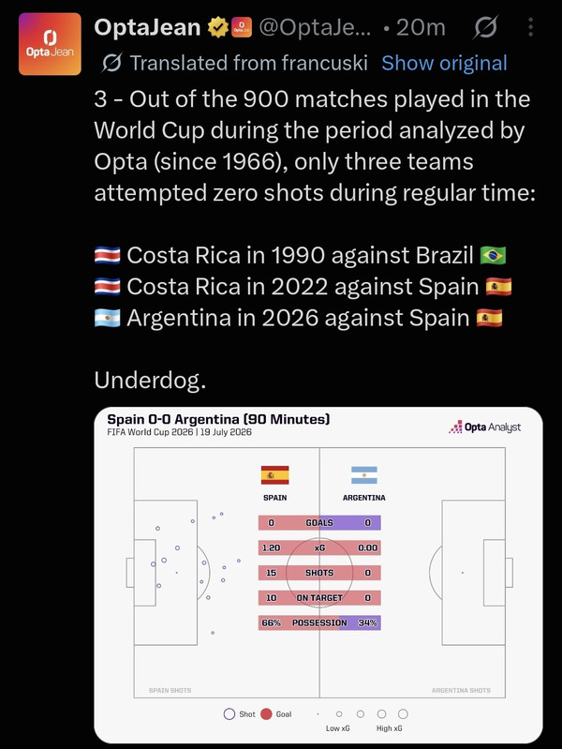
Task: Click the SHOTS stat row
Action: click(319, 573)
